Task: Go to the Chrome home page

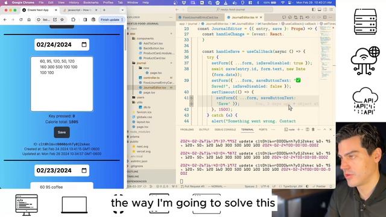Action: coord(29,20)
